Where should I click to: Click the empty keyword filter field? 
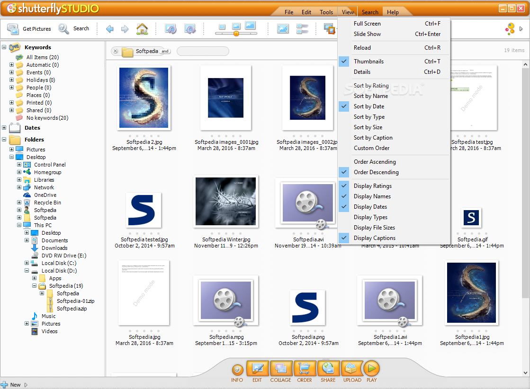click(x=203, y=51)
